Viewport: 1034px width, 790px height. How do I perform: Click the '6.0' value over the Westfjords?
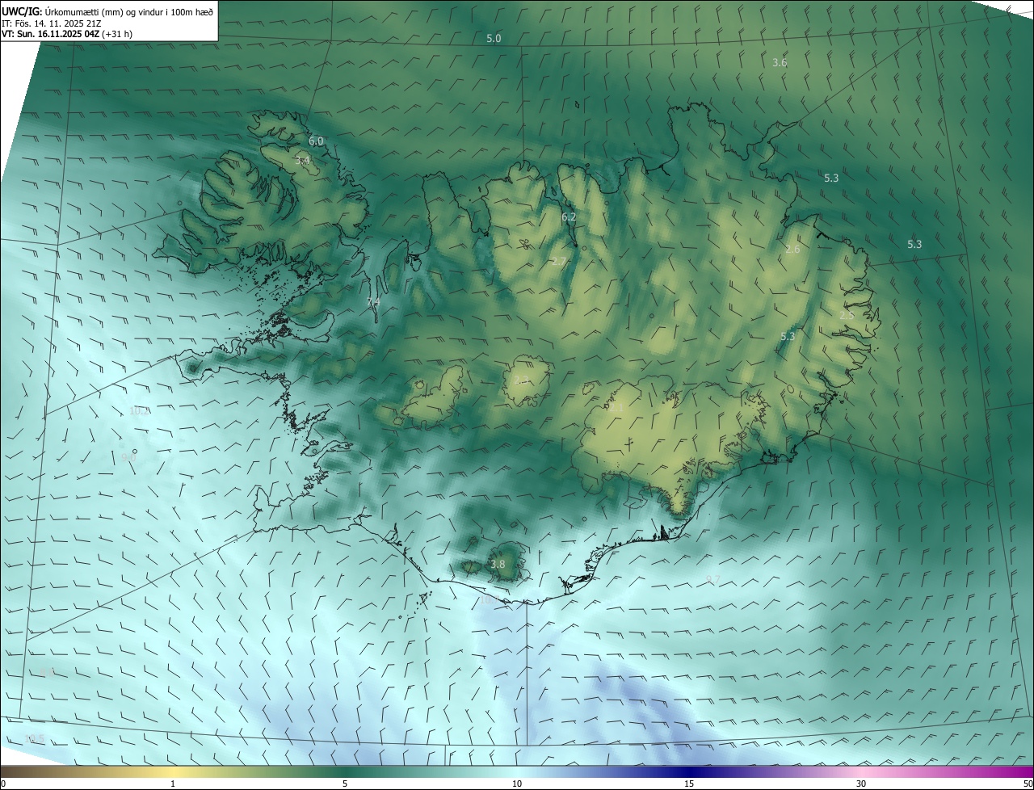pyautogui.click(x=316, y=141)
